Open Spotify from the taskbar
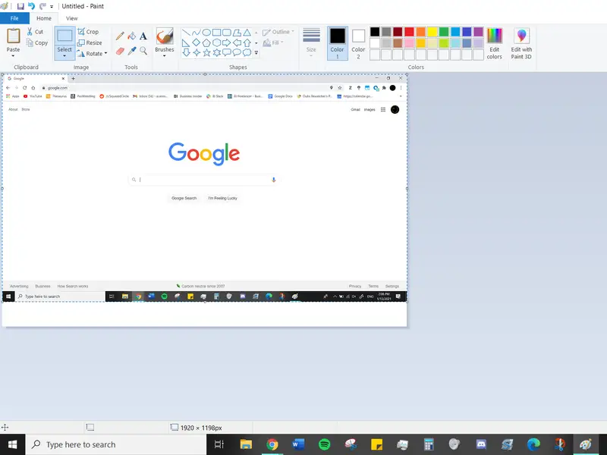 [x=325, y=444]
